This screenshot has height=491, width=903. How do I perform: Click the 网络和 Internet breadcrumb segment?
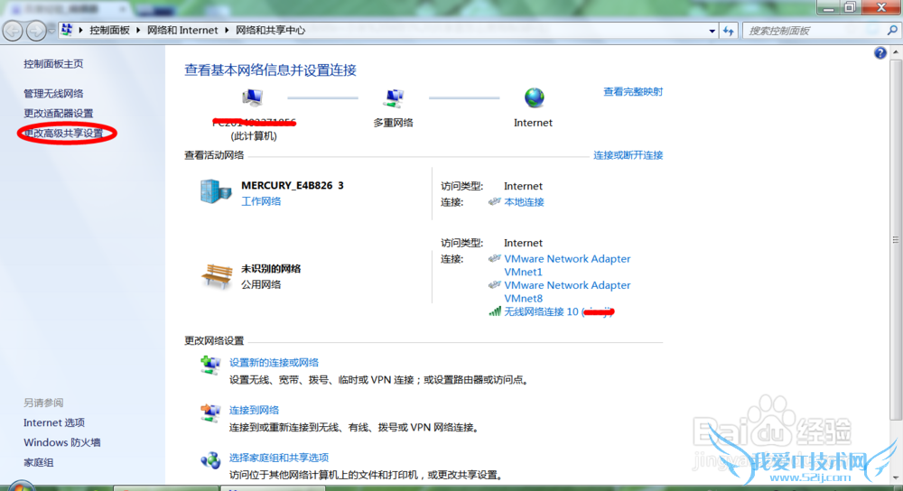[x=182, y=30]
